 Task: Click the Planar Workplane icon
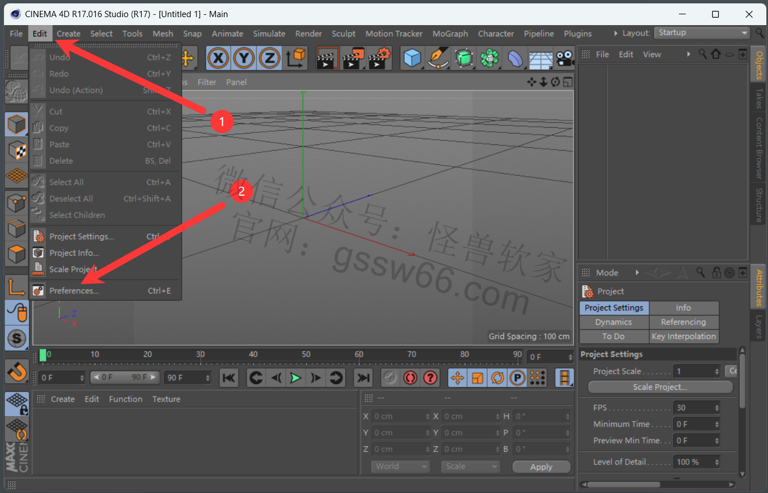click(x=17, y=429)
